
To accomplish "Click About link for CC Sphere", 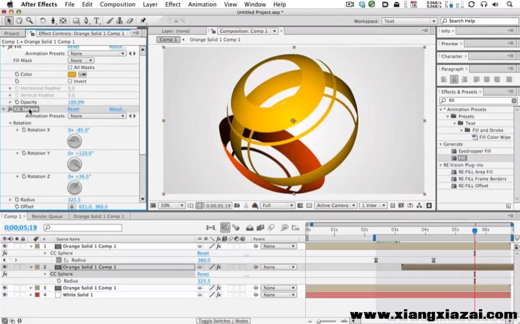I will click(x=117, y=109).
